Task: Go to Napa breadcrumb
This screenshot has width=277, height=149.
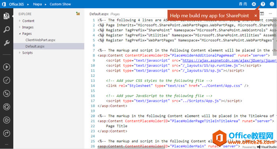Action: [x=38, y=4]
